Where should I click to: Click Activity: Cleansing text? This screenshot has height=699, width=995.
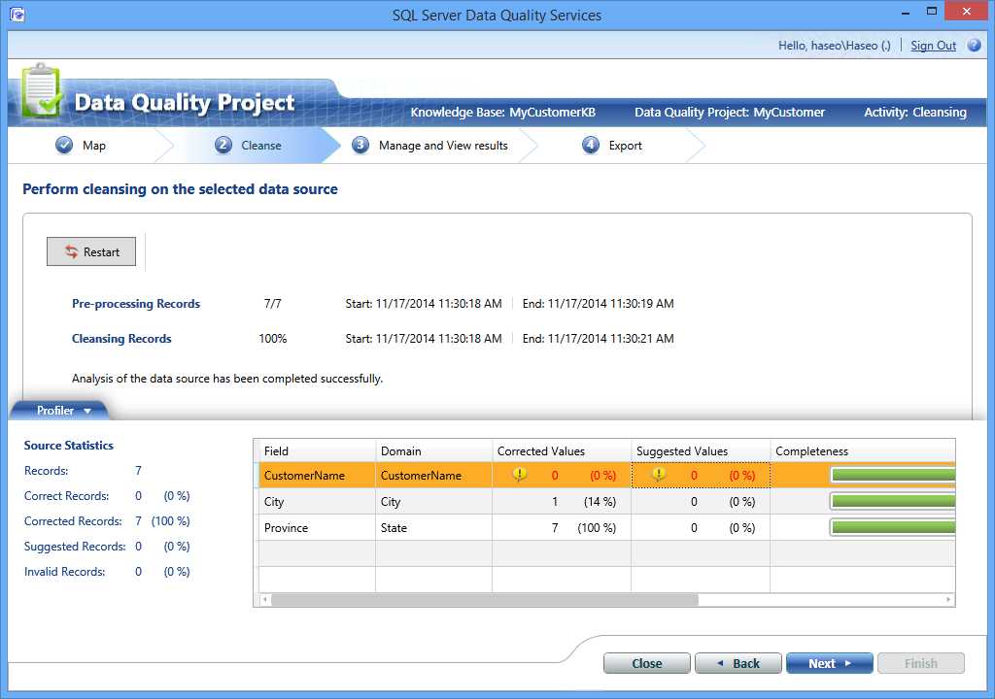[915, 113]
